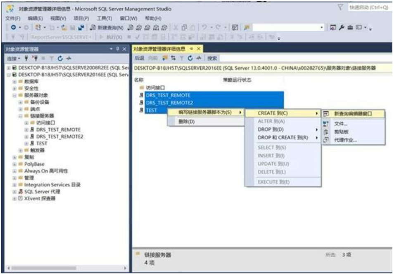The height and width of the screenshot is (275, 394).
Task: Collapse the 链接服务器 tree node
Action: coord(21,116)
